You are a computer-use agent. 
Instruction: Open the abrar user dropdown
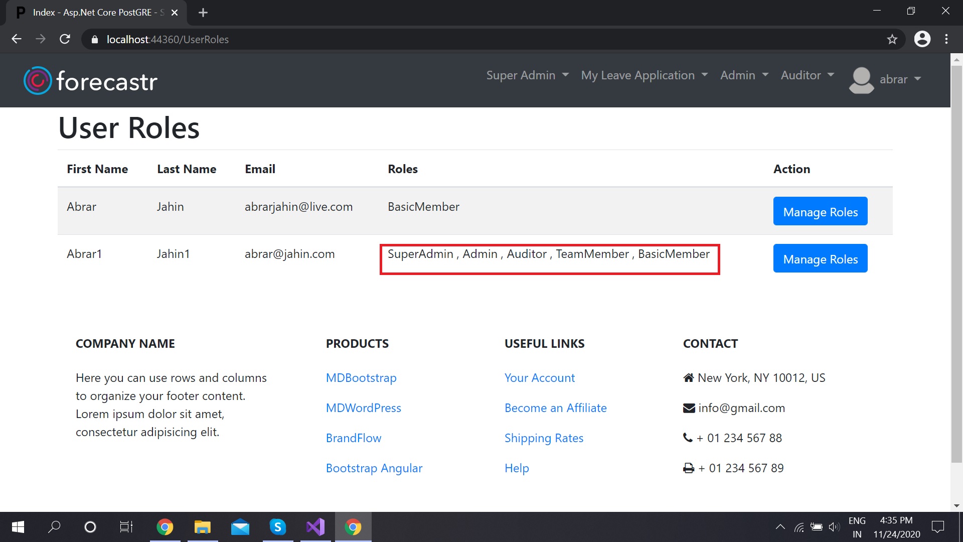(x=900, y=79)
